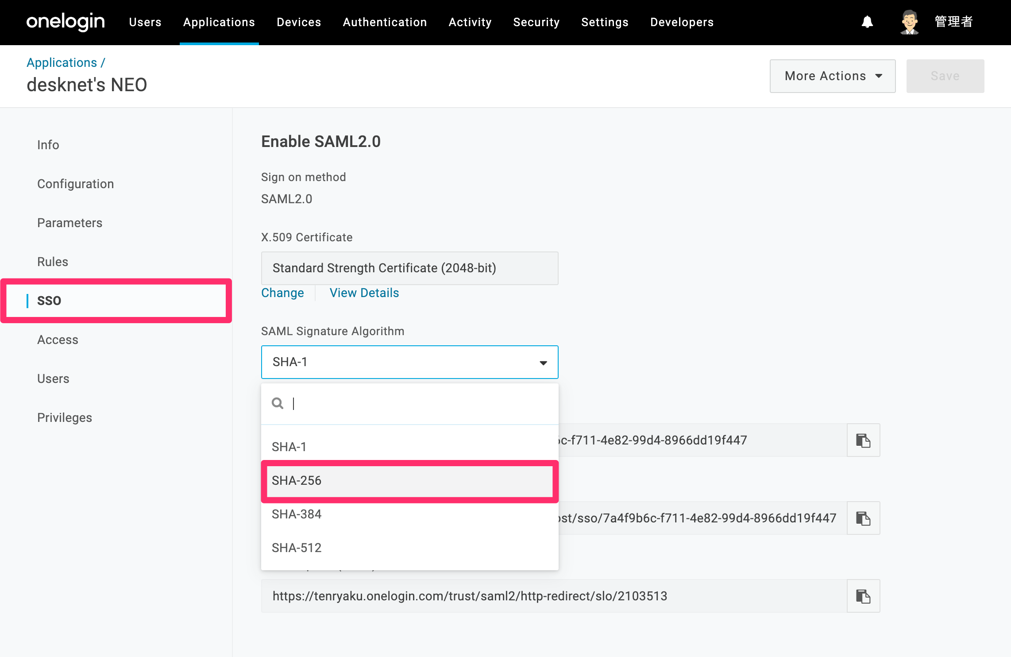
Task: Copy the Issuer URL ending 8966dd19f447
Action: pyautogui.click(x=863, y=440)
